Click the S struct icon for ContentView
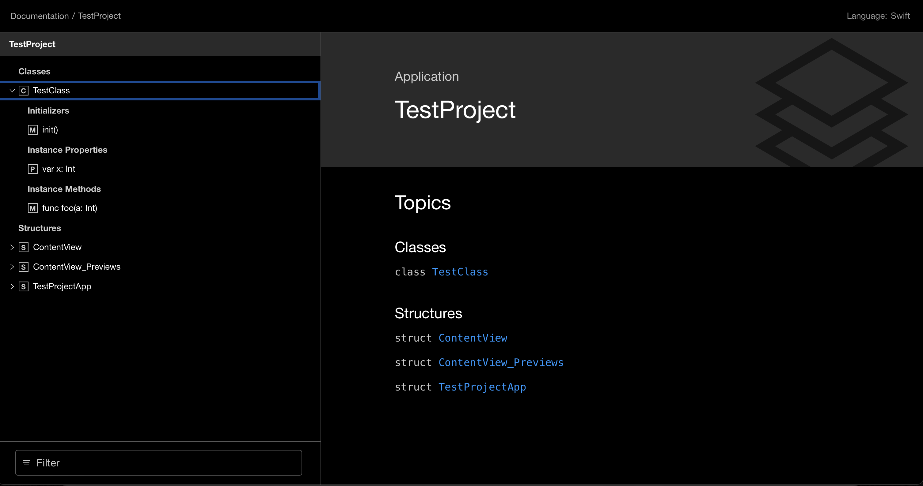The width and height of the screenshot is (923, 486). pyautogui.click(x=24, y=247)
